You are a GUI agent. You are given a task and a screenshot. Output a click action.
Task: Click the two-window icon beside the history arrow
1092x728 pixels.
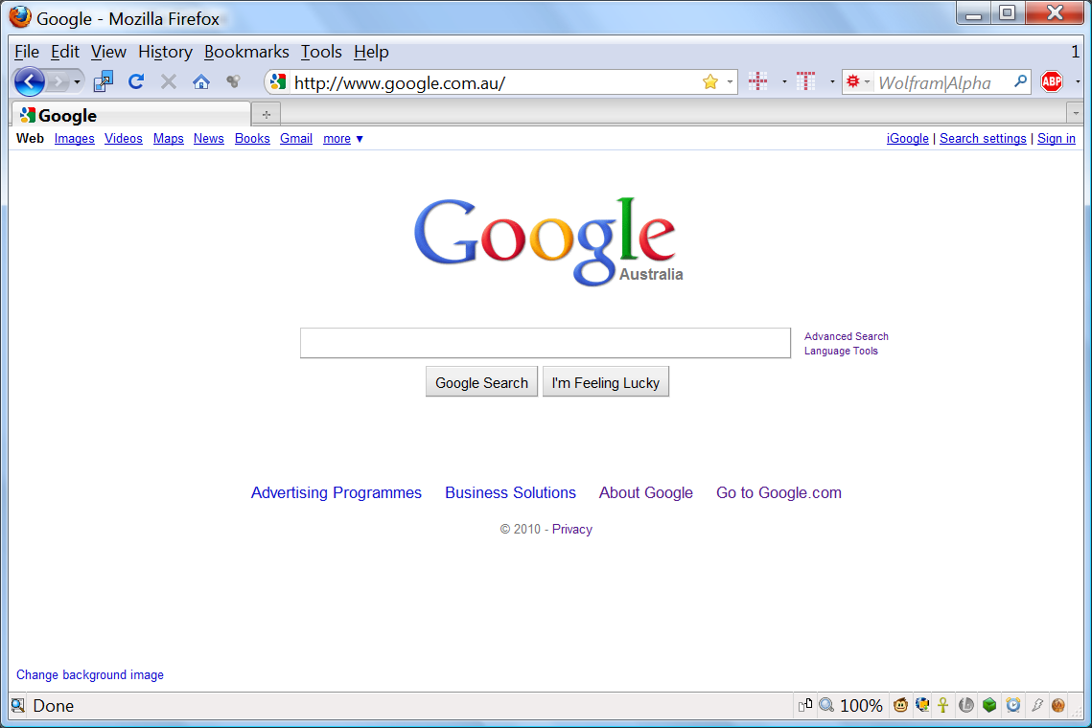(104, 82)
